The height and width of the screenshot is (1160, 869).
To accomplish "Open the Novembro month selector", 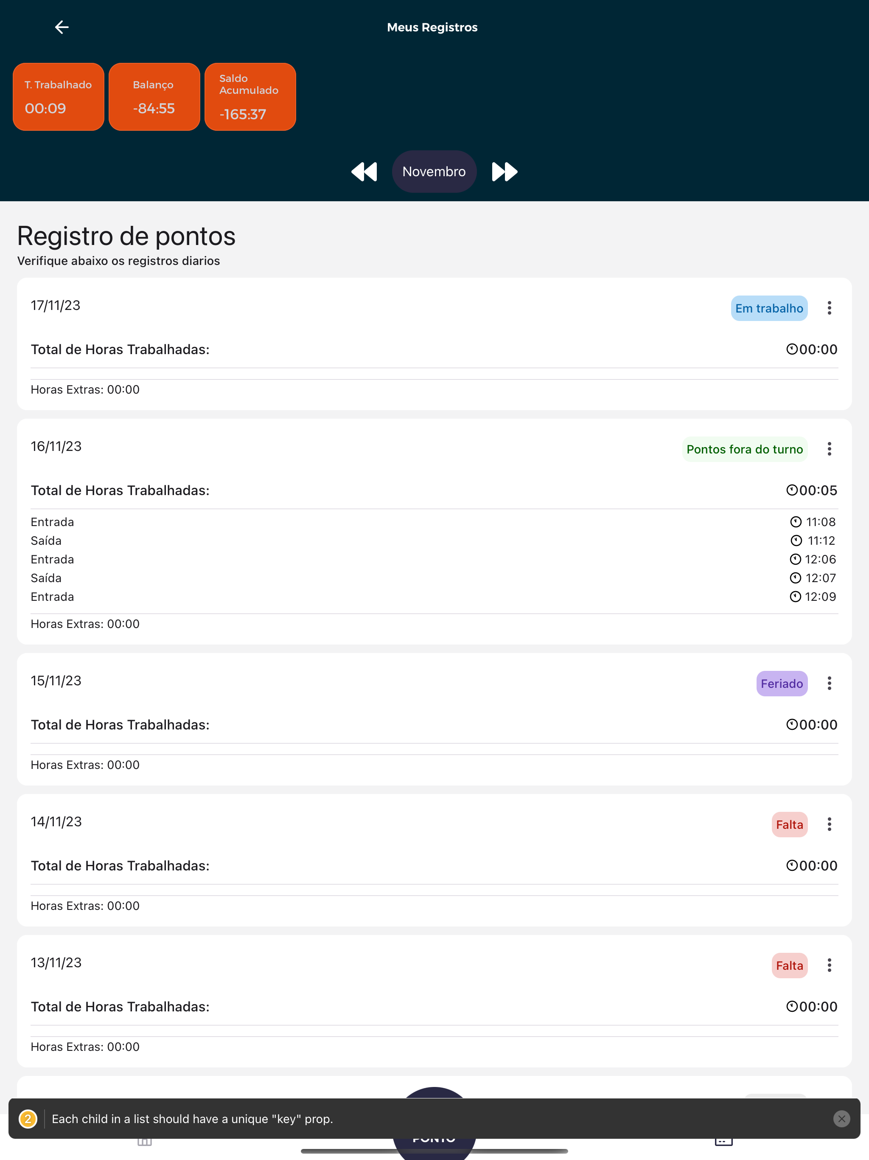I will [x=434, y=172].
